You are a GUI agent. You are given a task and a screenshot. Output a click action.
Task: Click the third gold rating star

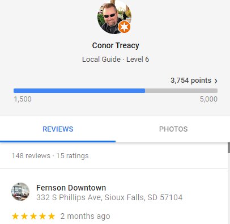pos(33,216)
